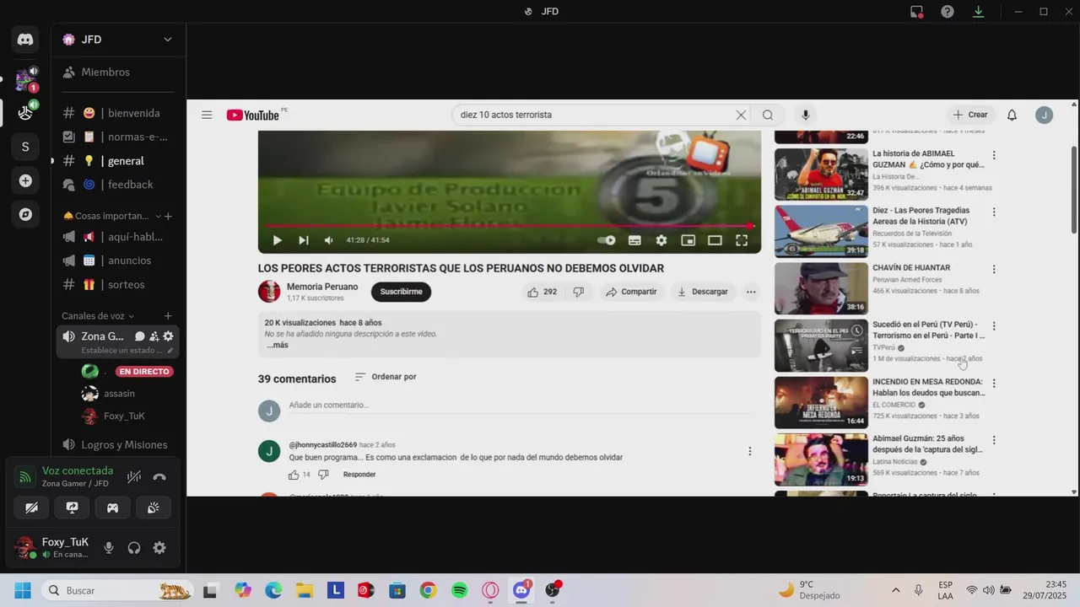This screenshot has width=1080, height=607.
Task: Enter fullscreen in the YouTube player
Action: tap(742, 240)
